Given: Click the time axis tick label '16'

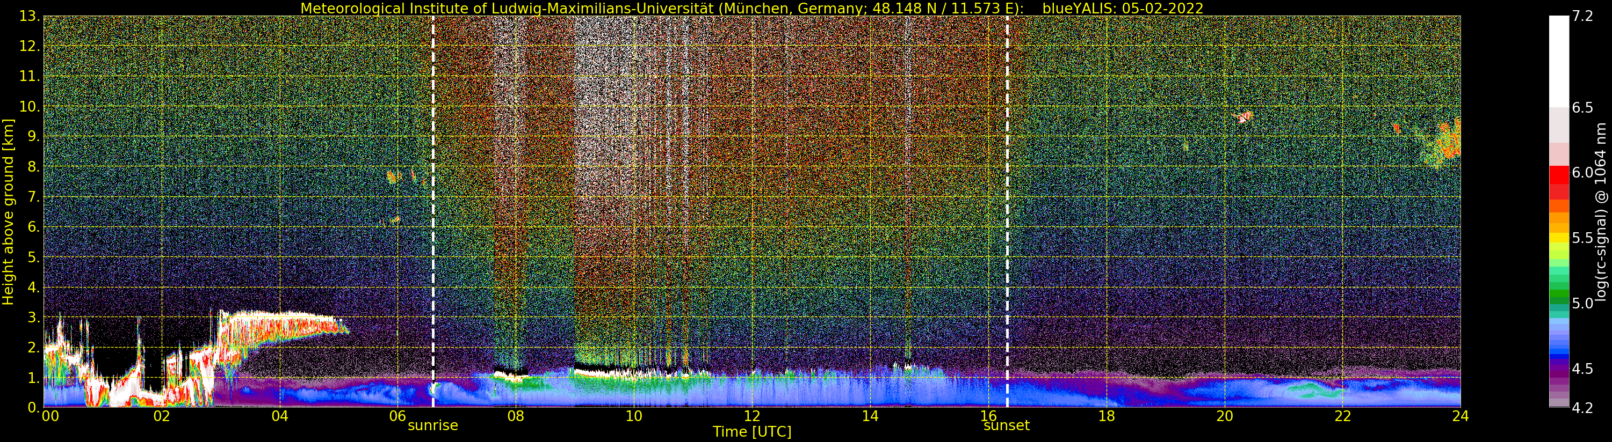Looking at the screenshot, I should (x=988, y=416).
